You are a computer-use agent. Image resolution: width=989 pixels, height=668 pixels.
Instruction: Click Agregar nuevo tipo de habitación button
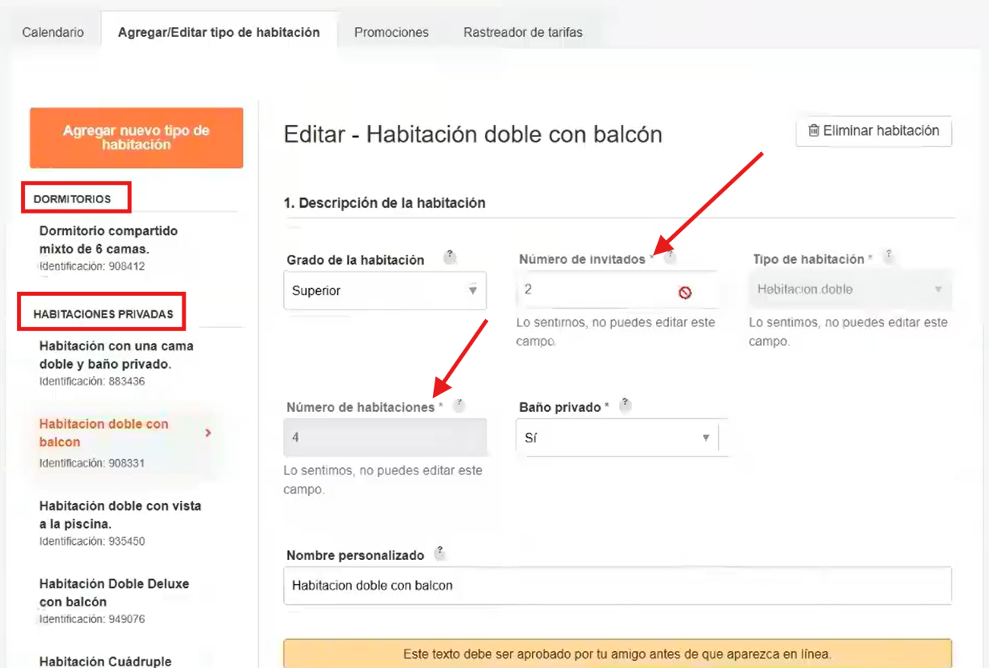pos(136,138)
